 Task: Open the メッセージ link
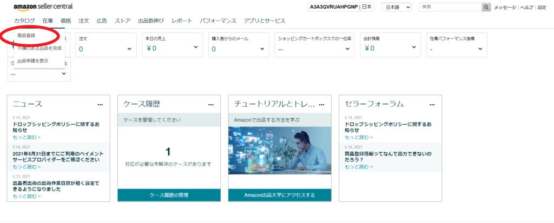[505, 8]
